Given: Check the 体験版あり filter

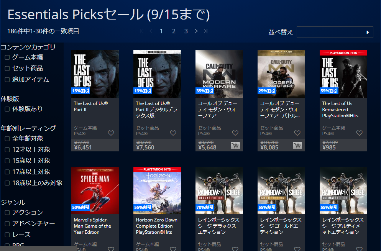Looking at the screenshot, I should [x=7, y=109].
